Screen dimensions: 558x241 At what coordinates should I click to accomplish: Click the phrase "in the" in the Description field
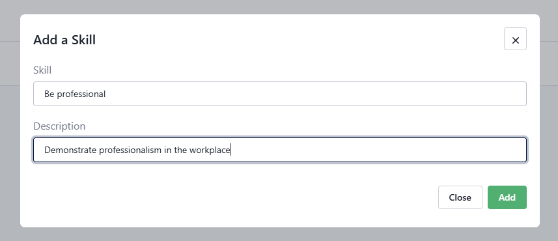click(x=175, y=150)
